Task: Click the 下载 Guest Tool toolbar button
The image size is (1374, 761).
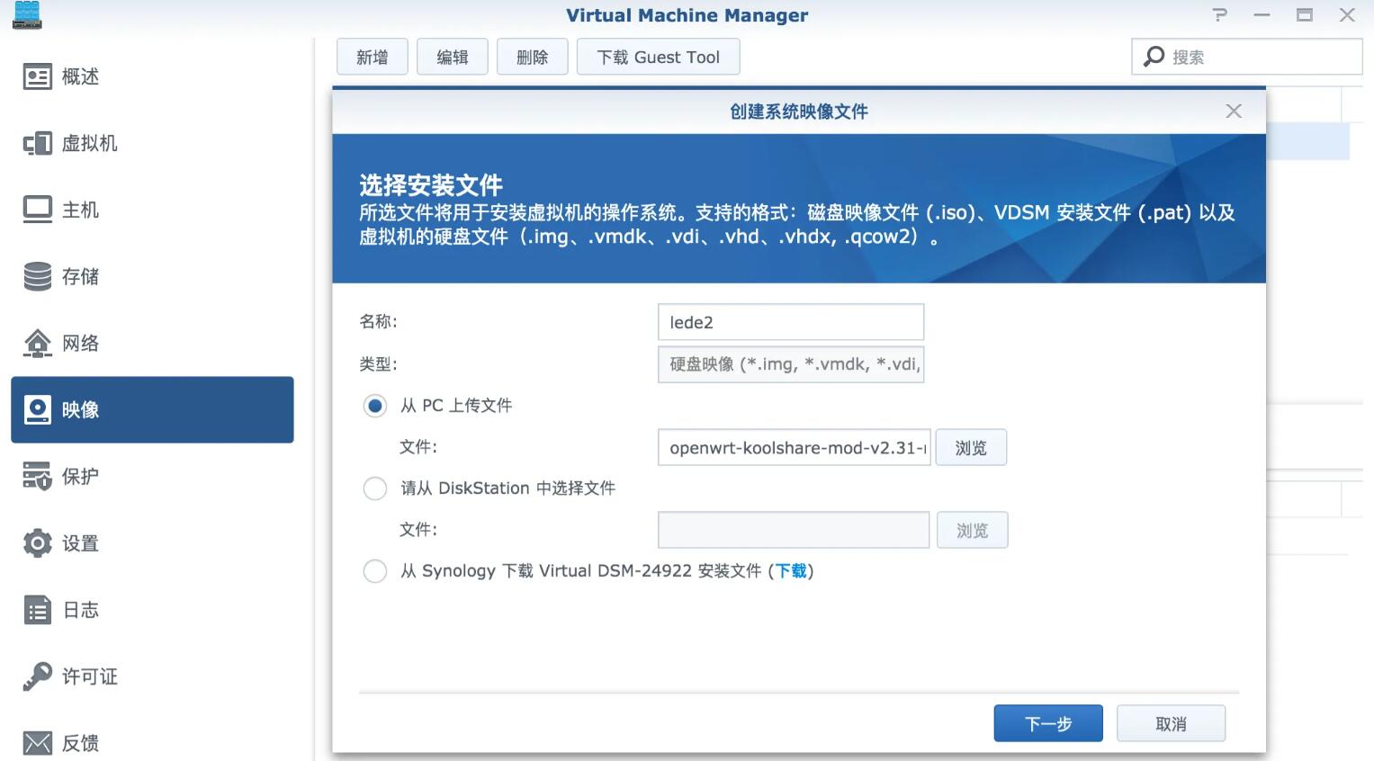Action: 658,57
